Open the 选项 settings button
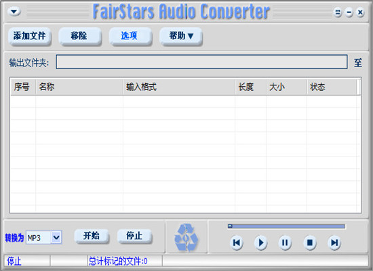Image resolution: width=373 pixels, height=271 pixels. click(130, 36)
